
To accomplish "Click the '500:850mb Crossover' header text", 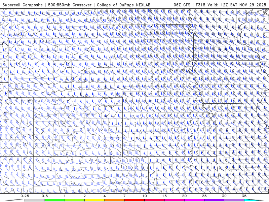I will pos(70,5).
